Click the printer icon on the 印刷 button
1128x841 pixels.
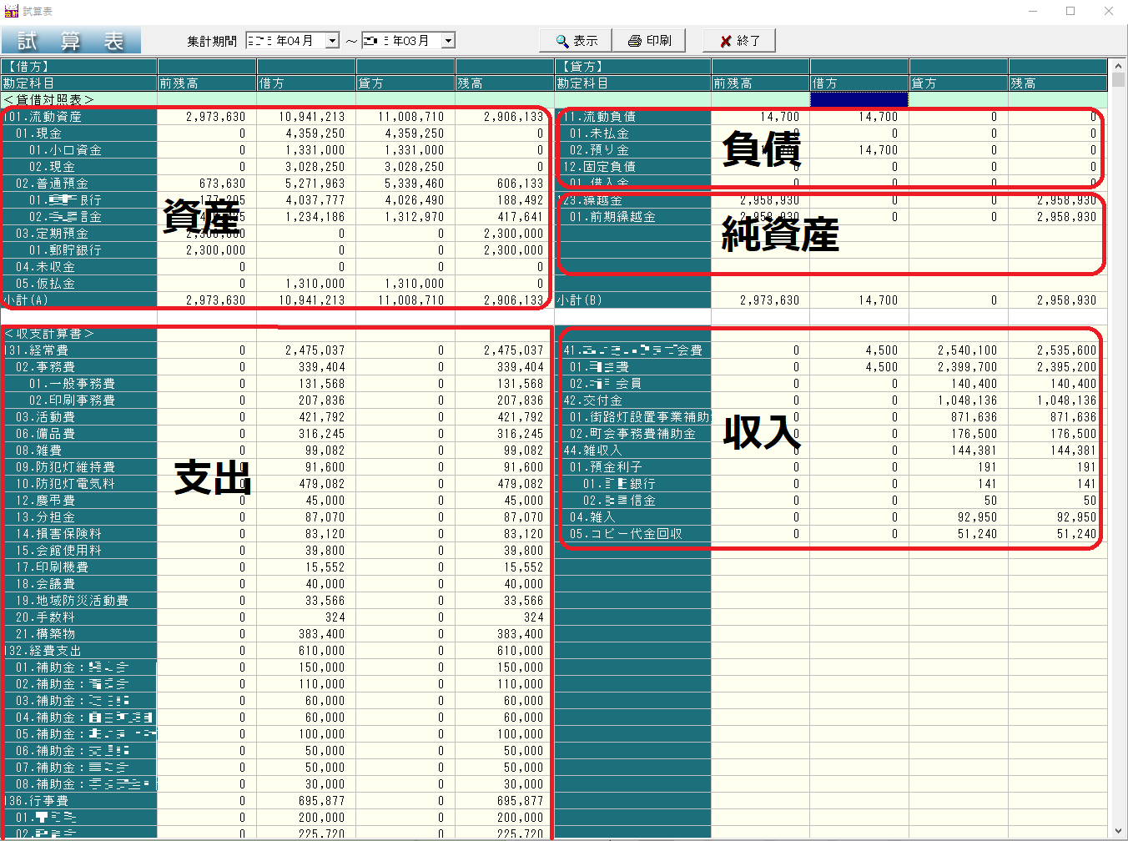633,39
